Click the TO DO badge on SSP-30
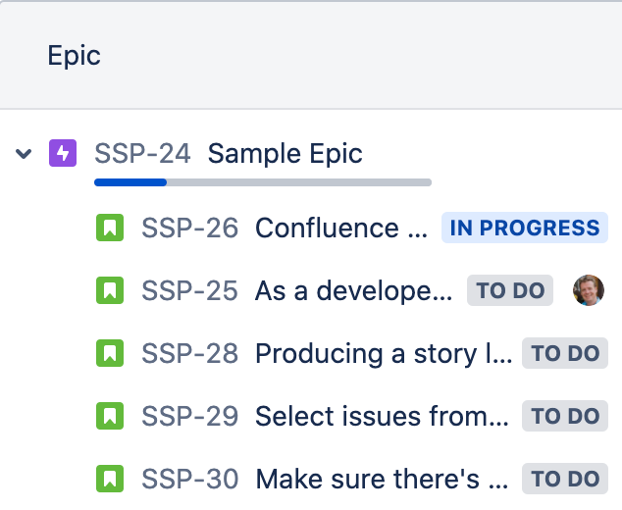This screenshot has height=510, width=622. (x=565, y=479)
